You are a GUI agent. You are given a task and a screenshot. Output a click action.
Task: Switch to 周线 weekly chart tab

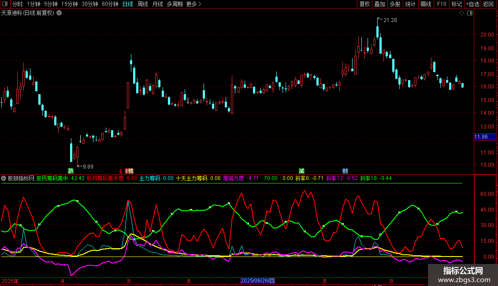point(143,4)
